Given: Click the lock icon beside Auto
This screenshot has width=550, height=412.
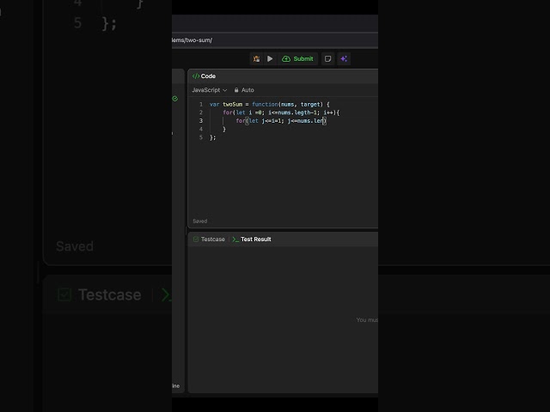Looking at the screenshot, I should [x=236, y=90].
